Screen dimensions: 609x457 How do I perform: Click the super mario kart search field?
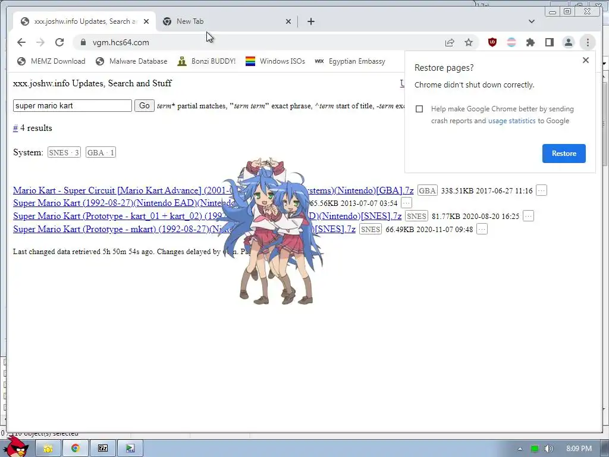[x=73, y=106]
